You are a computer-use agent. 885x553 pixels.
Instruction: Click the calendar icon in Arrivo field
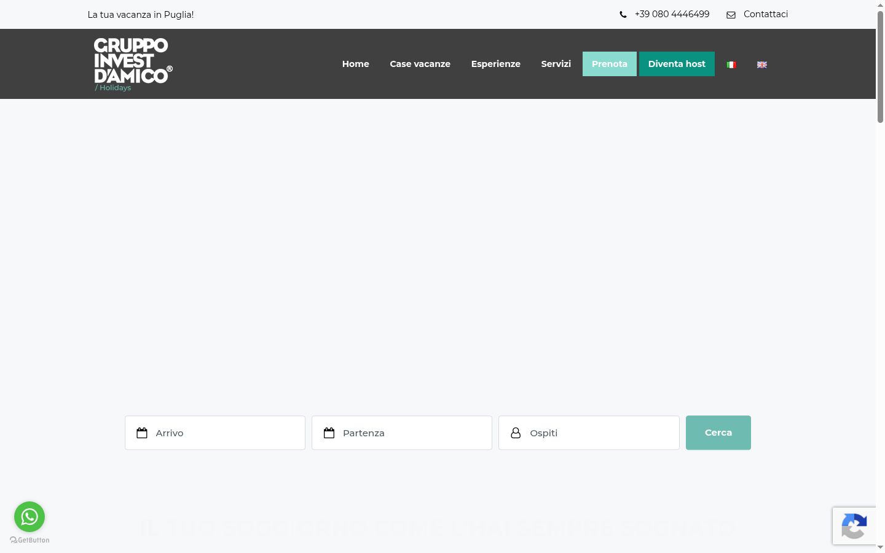point(142,433)
